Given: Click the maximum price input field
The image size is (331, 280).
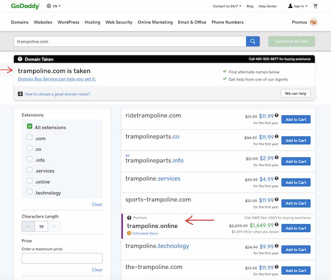Looking at the screenshot, I should pos(62,258).
